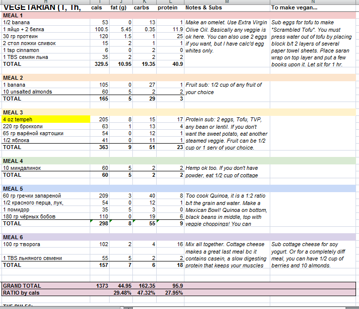359x309 pixels.
Task: Click the '65 гр варёной картошки' cell
Action: 46,133
